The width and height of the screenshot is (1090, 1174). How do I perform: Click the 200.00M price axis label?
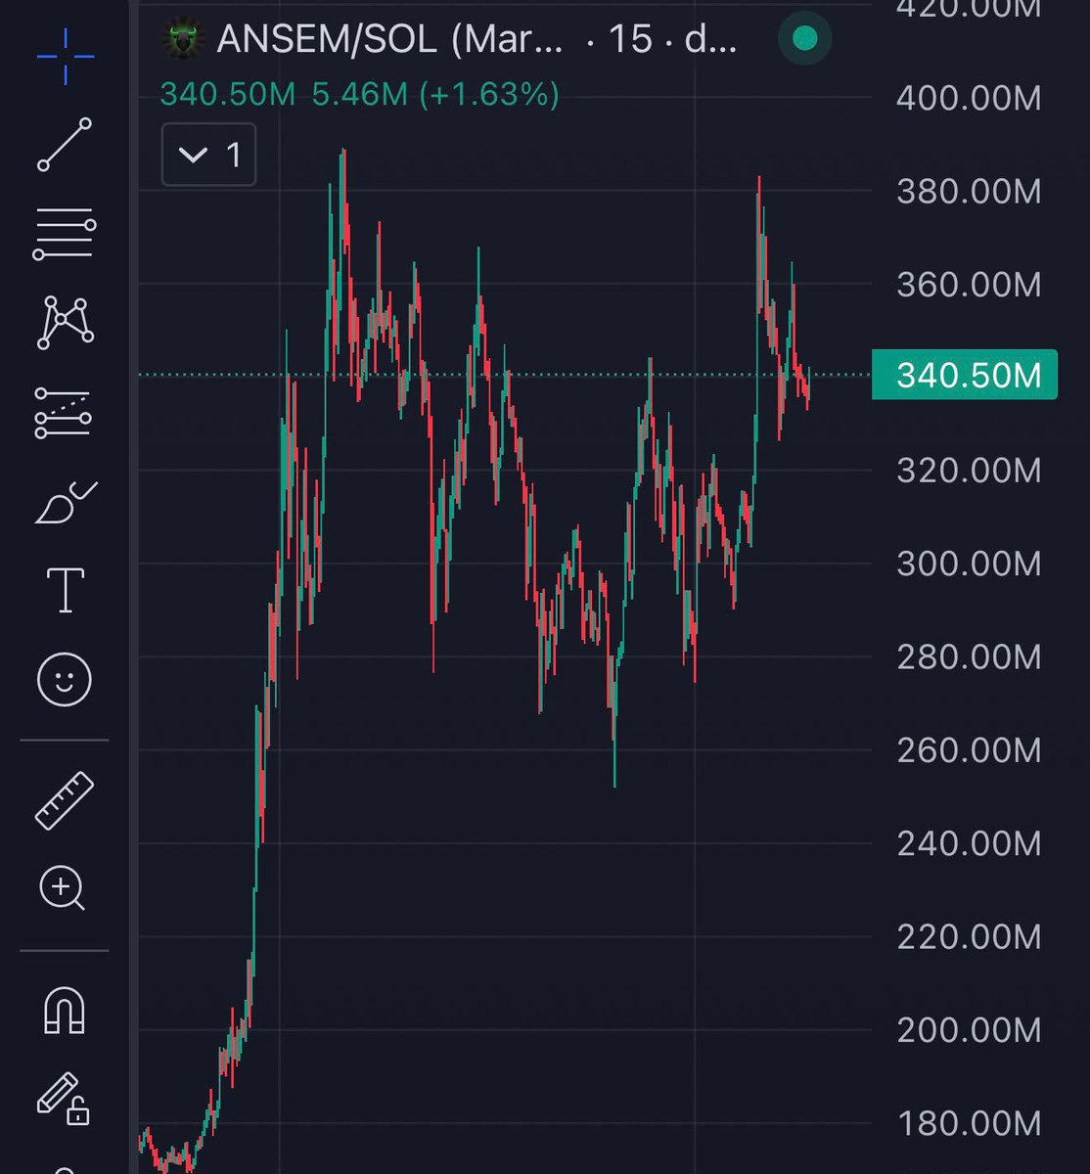tap(969, 1030)
